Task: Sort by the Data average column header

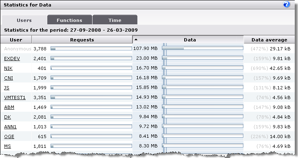Action: tap(269, 39)
